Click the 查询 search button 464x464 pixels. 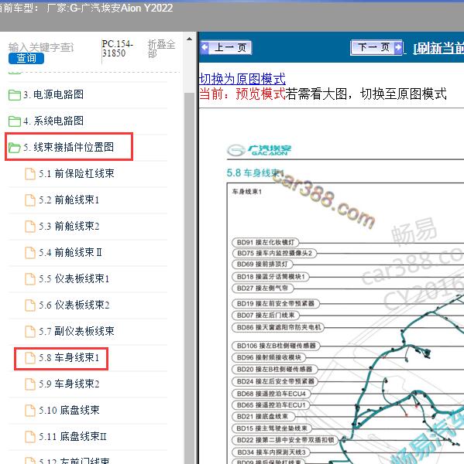coord(26,58)
